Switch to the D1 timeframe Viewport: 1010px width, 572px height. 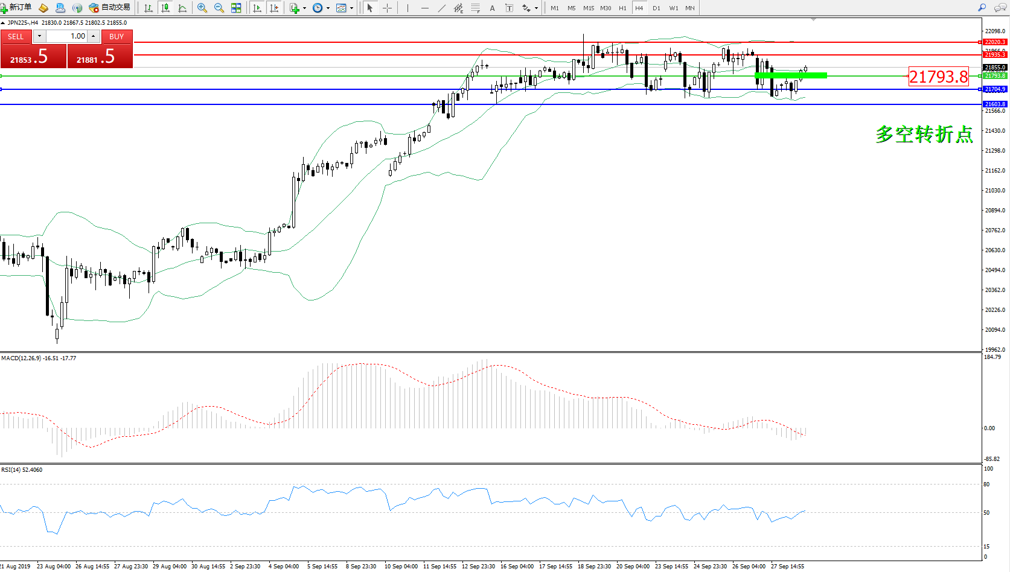(656, 8)
